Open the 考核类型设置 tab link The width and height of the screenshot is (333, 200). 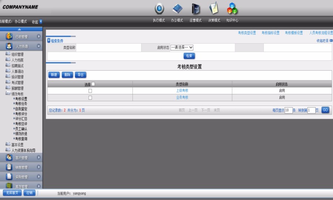[x=247, y=33]
